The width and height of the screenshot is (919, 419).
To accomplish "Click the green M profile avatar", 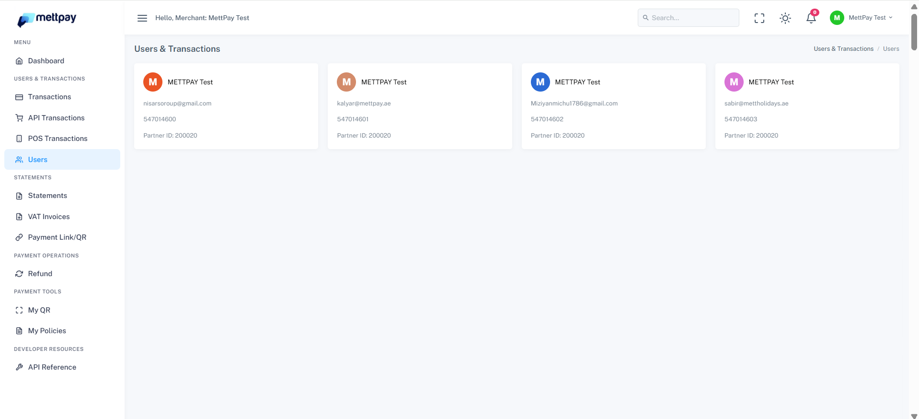I will point(837,18).
